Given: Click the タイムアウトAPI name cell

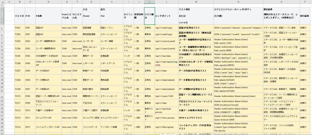Looking at the screenshot, I should click(48, 118).
